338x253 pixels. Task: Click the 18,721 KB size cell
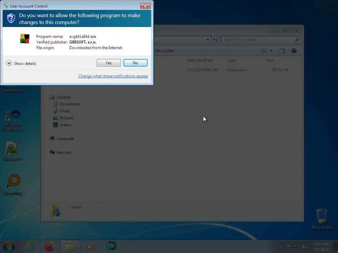tap(280, 70)
